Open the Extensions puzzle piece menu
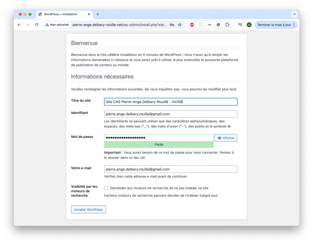The image size is (314, 245). click(x=227, y=25)
